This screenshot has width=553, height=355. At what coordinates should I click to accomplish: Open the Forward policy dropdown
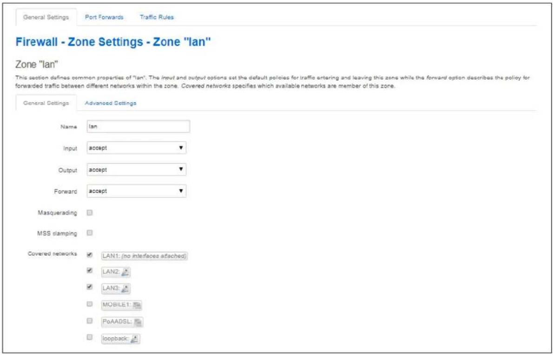137,191
